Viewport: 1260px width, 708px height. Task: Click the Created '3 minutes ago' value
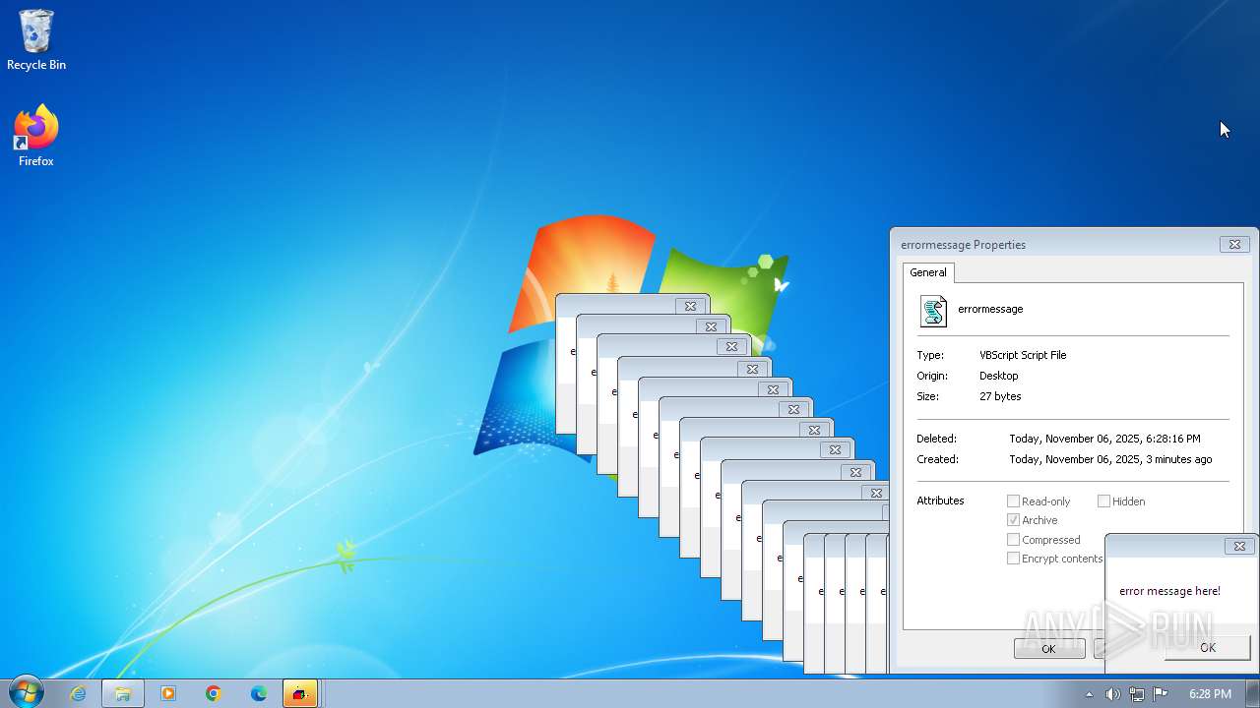(x=1110, y=459)
